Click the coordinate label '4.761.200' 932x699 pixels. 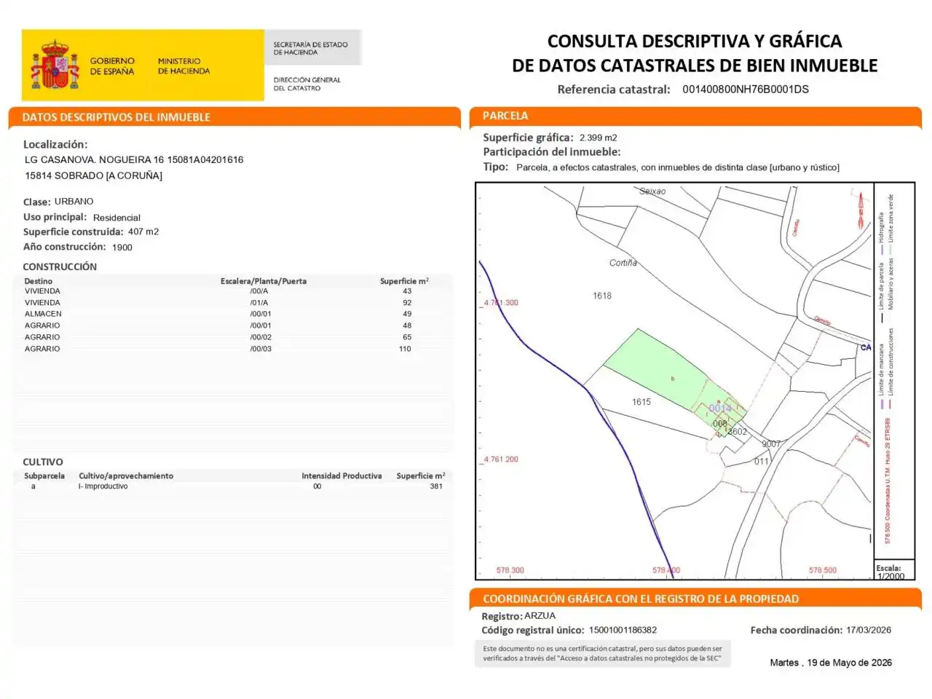[501, 459]
